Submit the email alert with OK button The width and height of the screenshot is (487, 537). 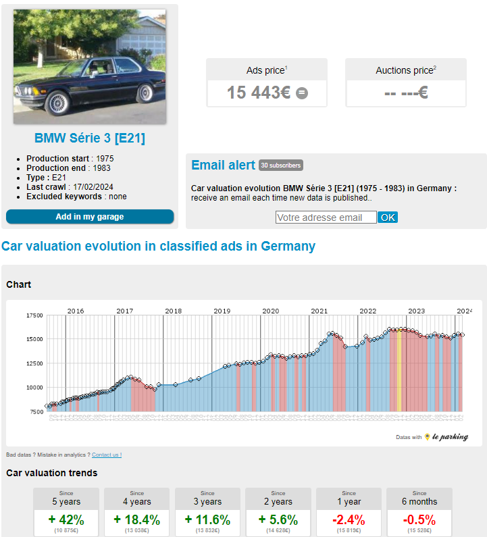(388, 218)
